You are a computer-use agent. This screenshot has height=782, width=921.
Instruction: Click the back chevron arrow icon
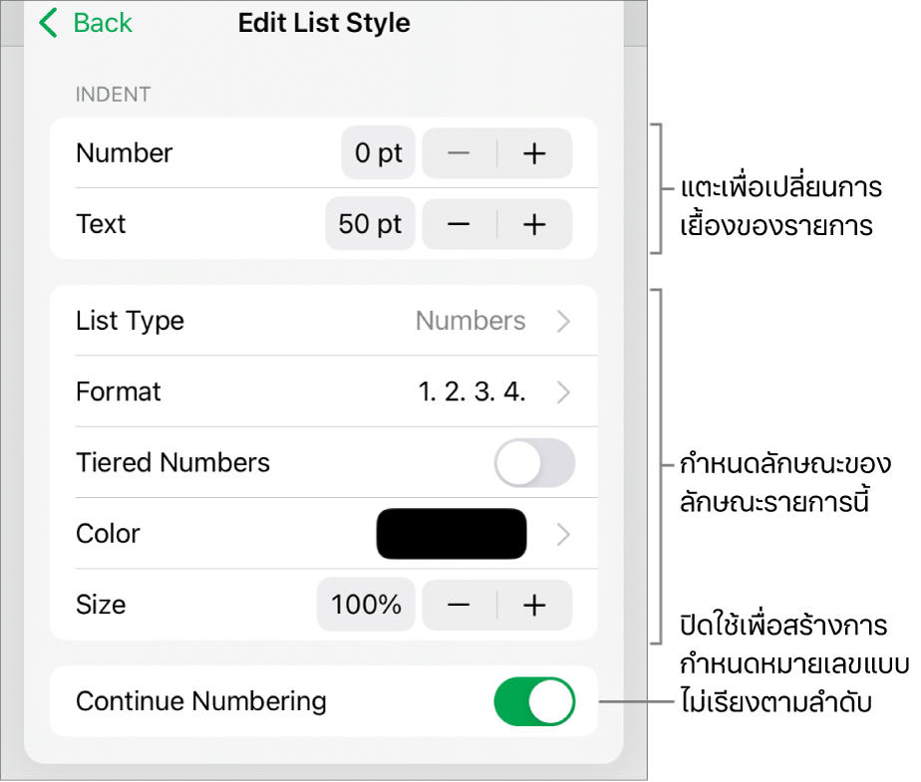pos(47,22)
